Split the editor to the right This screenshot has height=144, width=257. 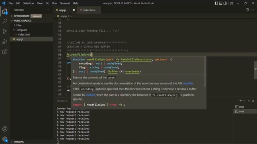(x=247, y=10)
